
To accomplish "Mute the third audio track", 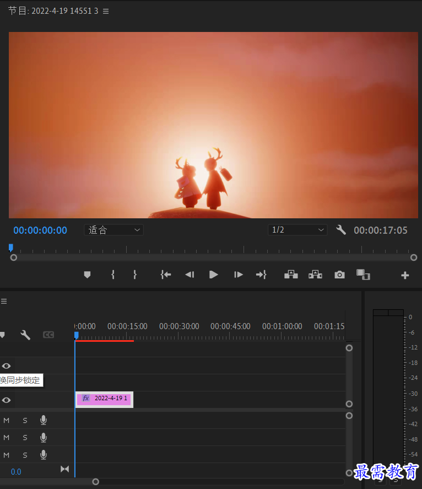I will click(x=6, y=455).
